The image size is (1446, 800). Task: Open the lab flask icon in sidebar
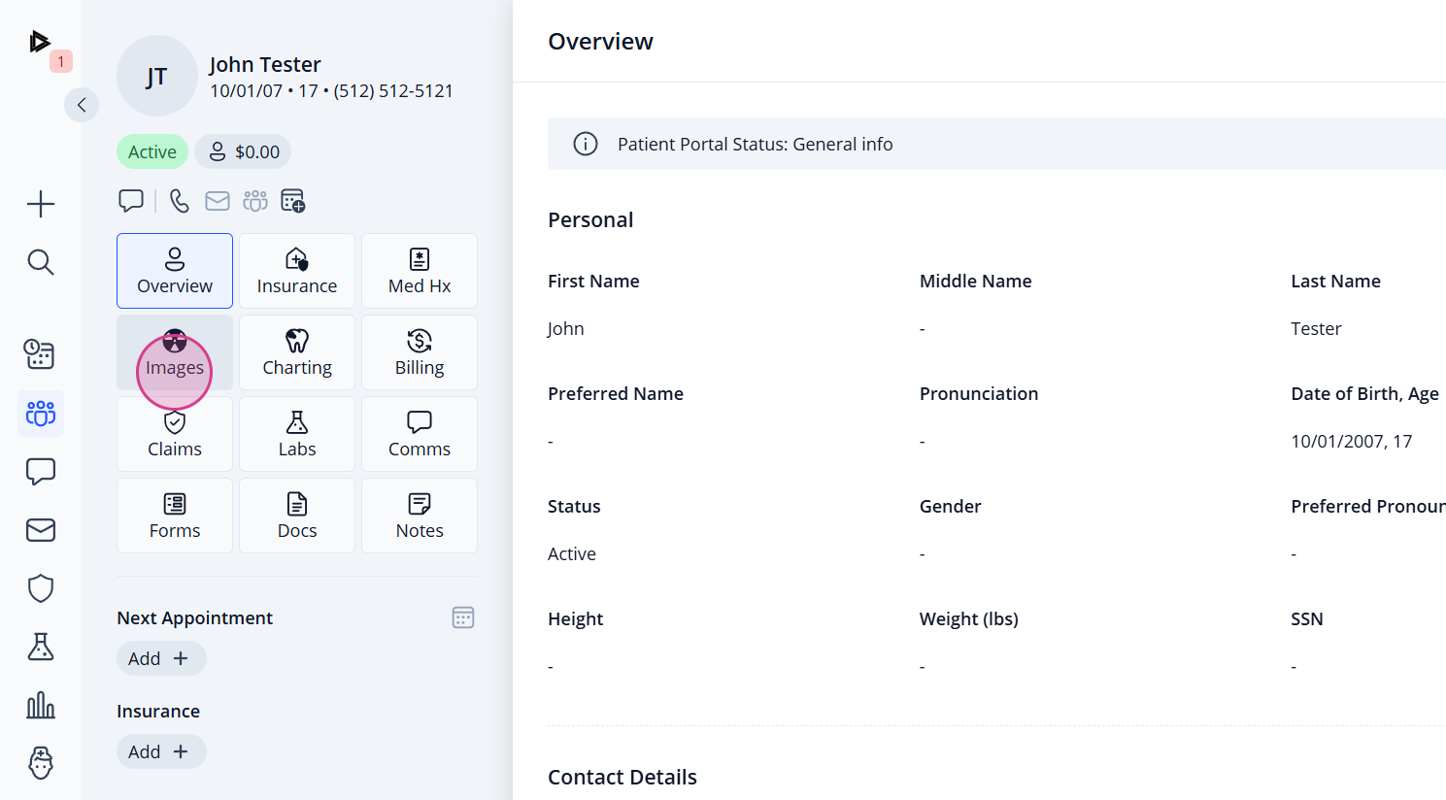coord(41,647)
